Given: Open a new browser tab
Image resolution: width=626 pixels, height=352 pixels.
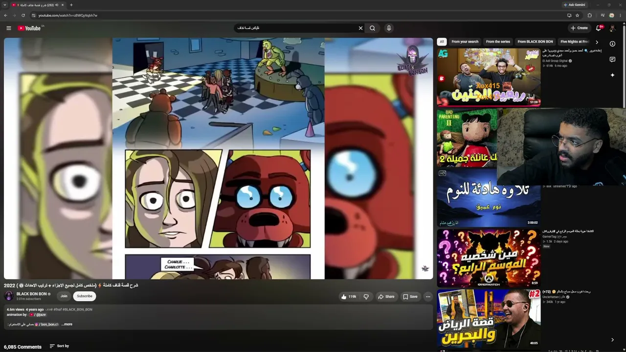Looking at the screenshot, I should tap(71, 5).
